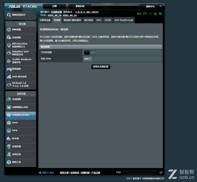Click the USB status icon in header
Image resolution: width=197 pixels, height=182 pixels.
[160, 13]
